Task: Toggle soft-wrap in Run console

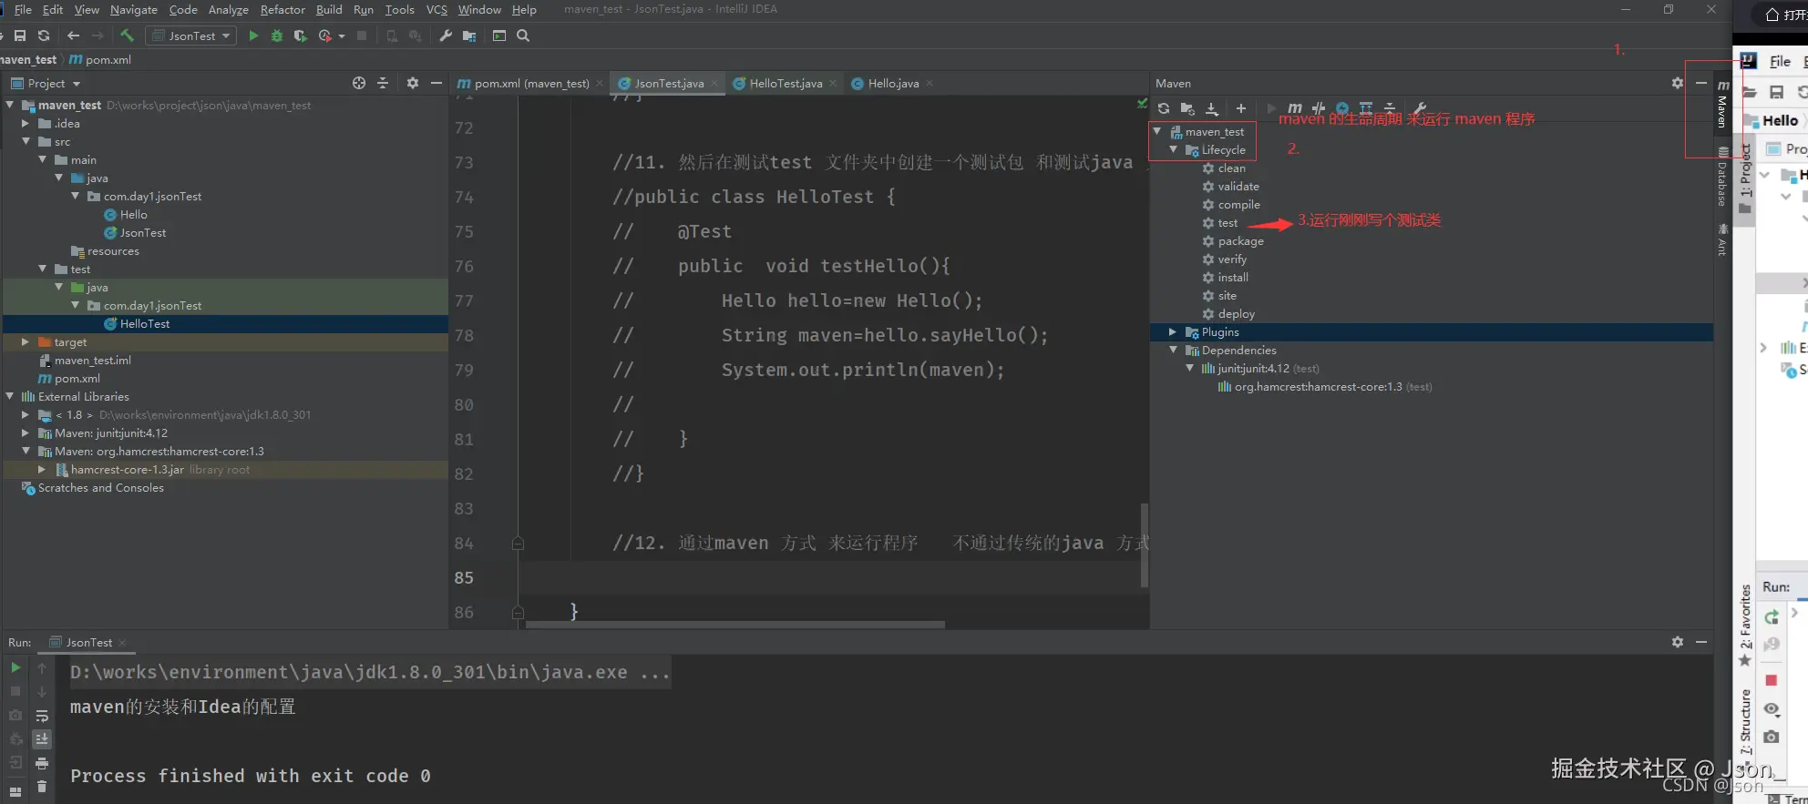Action: (42, 716)
